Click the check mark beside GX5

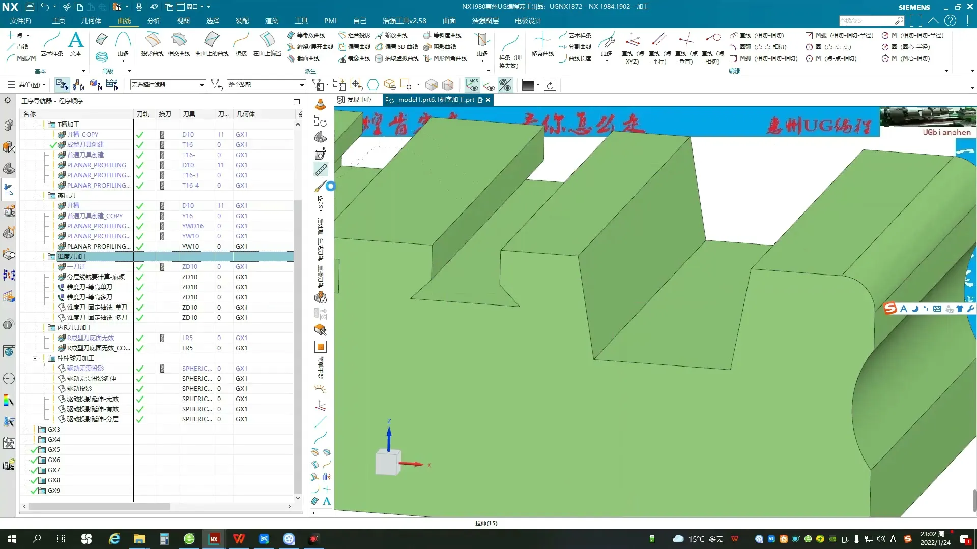tap(34, 450)
